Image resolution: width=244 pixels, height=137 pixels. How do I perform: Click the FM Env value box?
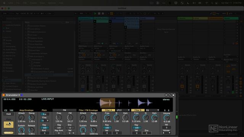click(x=70, y=128)
